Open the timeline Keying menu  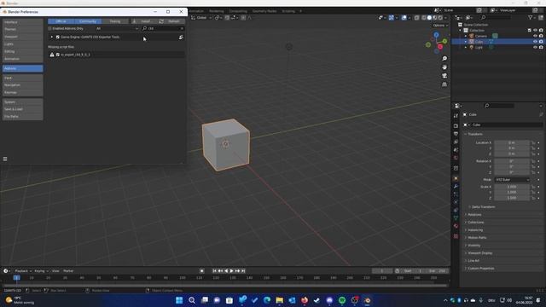pyautogui.click(x=42, y=271)
